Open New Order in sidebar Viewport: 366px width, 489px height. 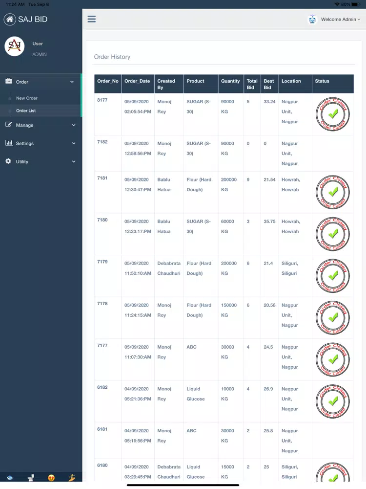[x=27, y=98]
